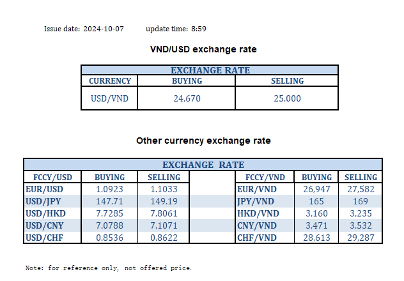The image size is (404, 281).
Task: Click the EUR/VND buying rate 26,947
Action: click(x=316, y=189)
